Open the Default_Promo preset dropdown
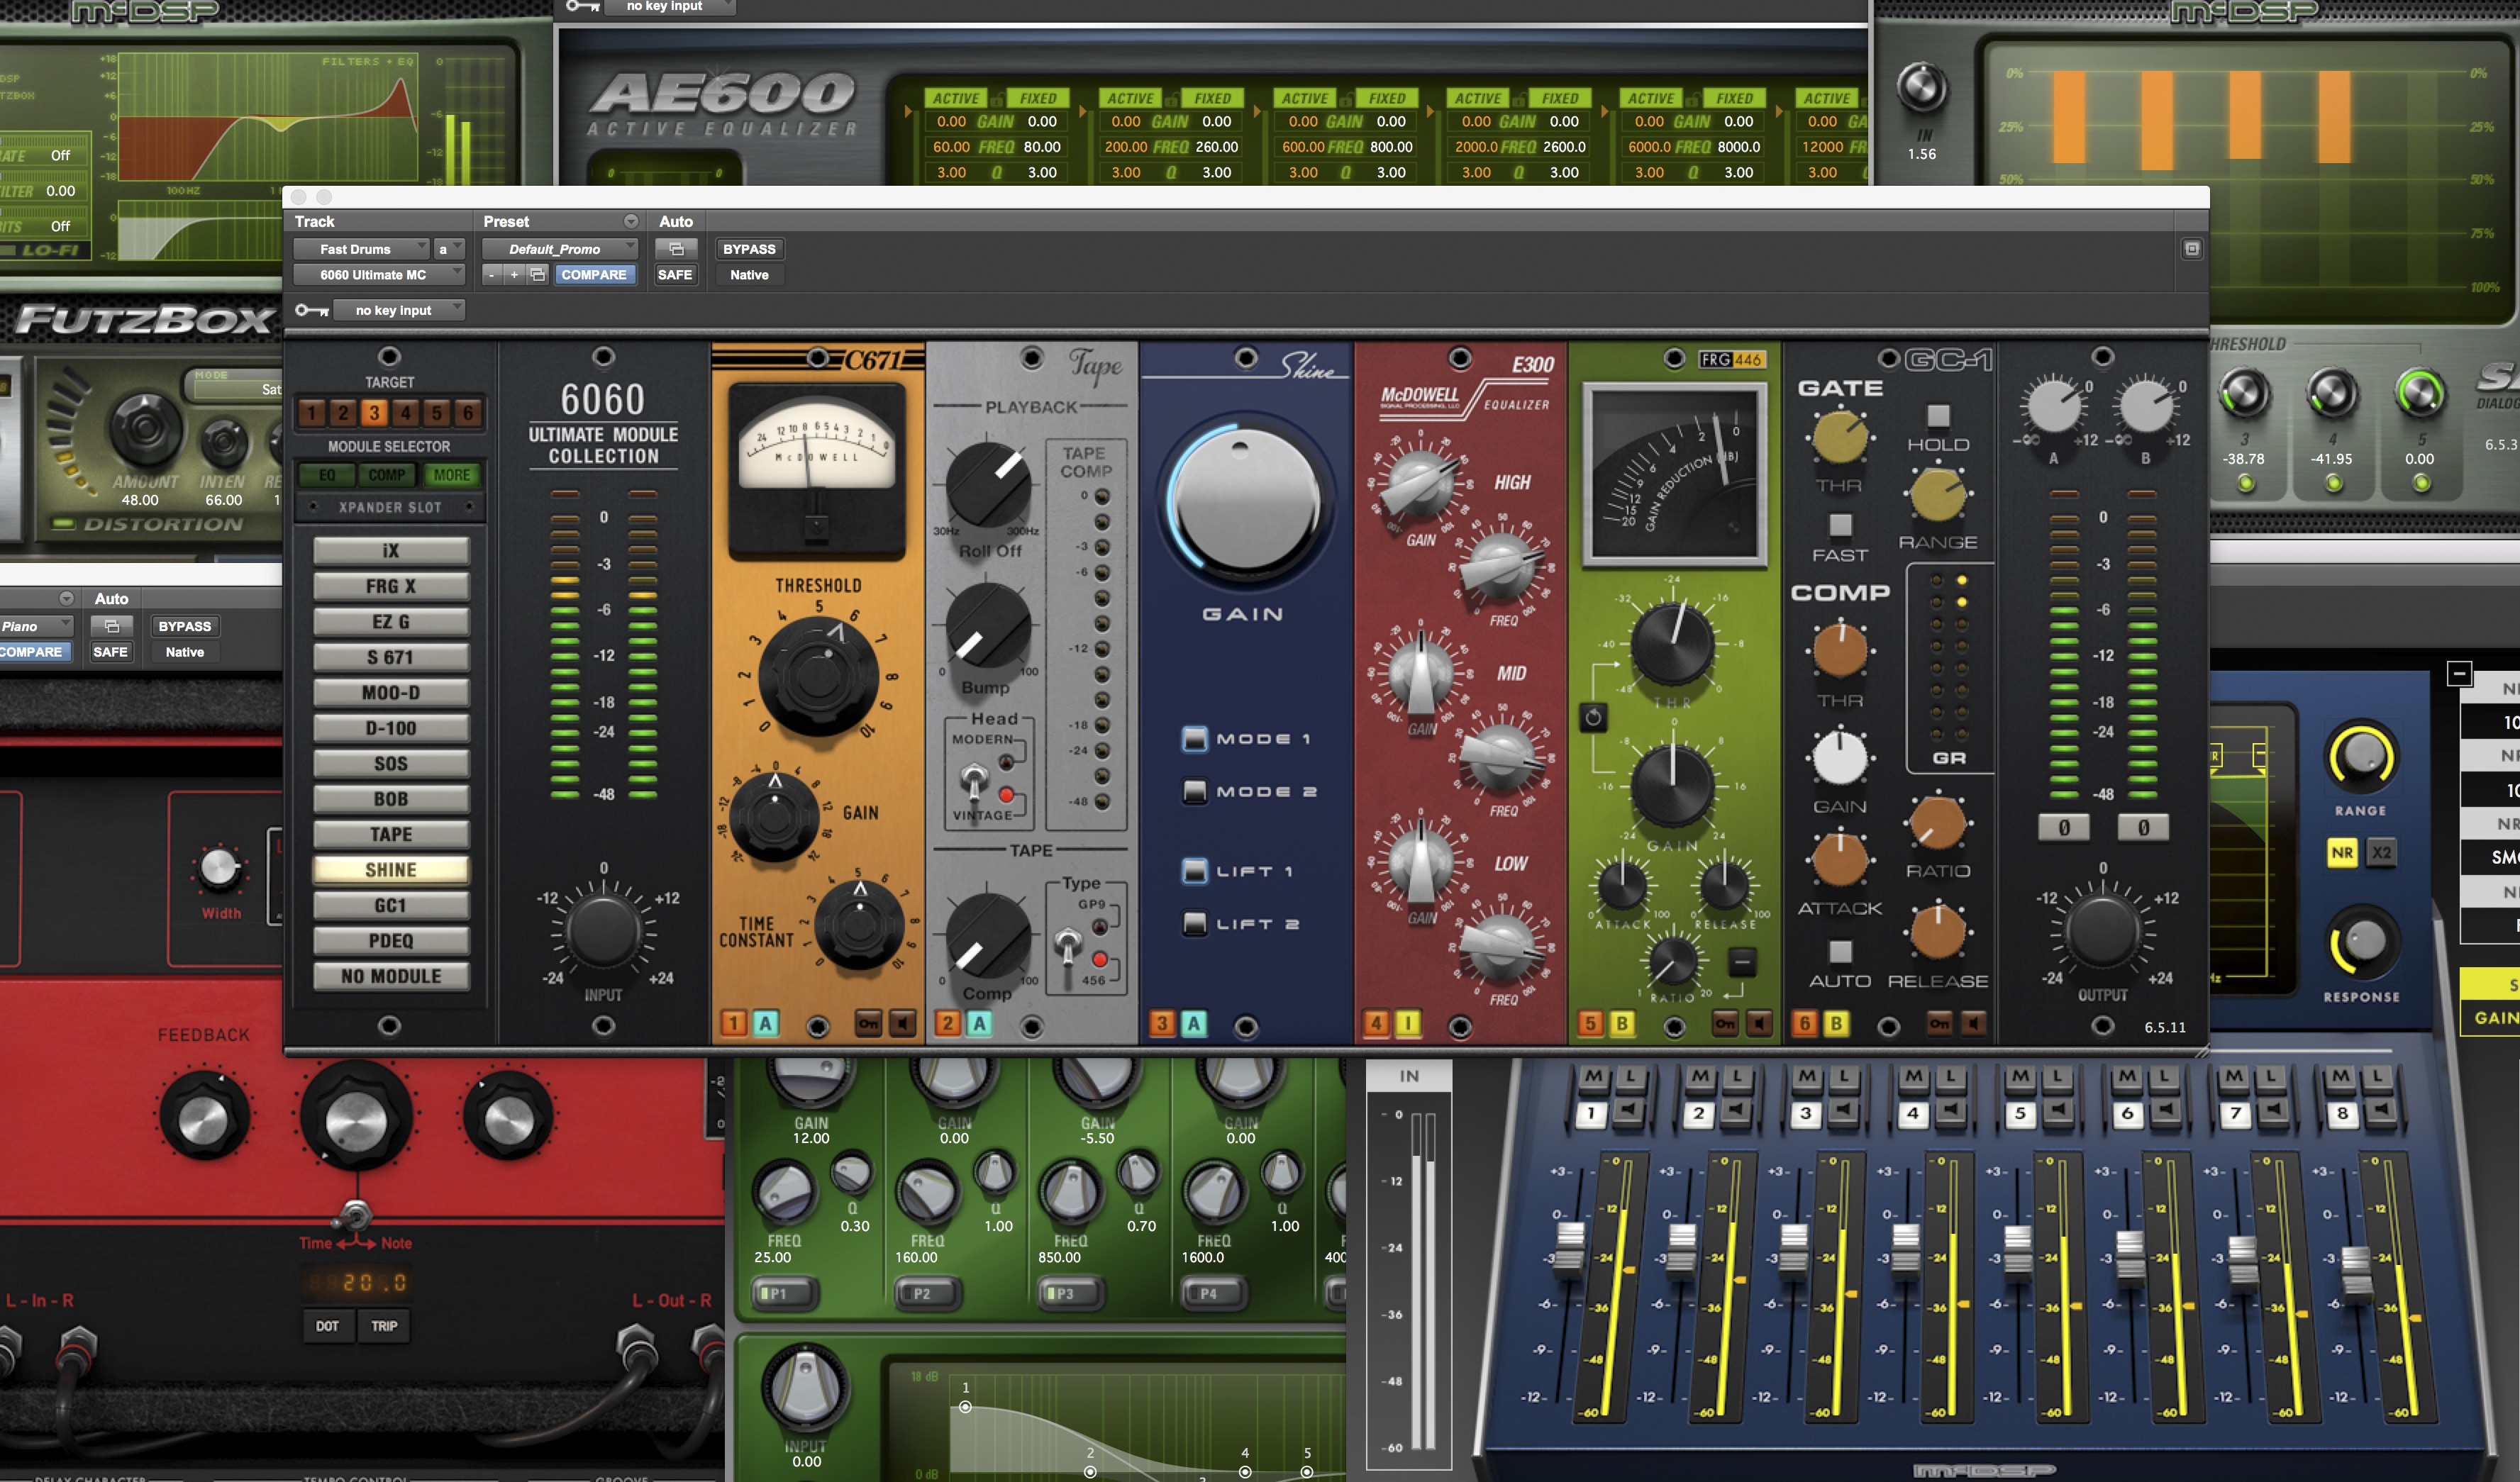2520x1482 pixels. click(x=559, y=249)
